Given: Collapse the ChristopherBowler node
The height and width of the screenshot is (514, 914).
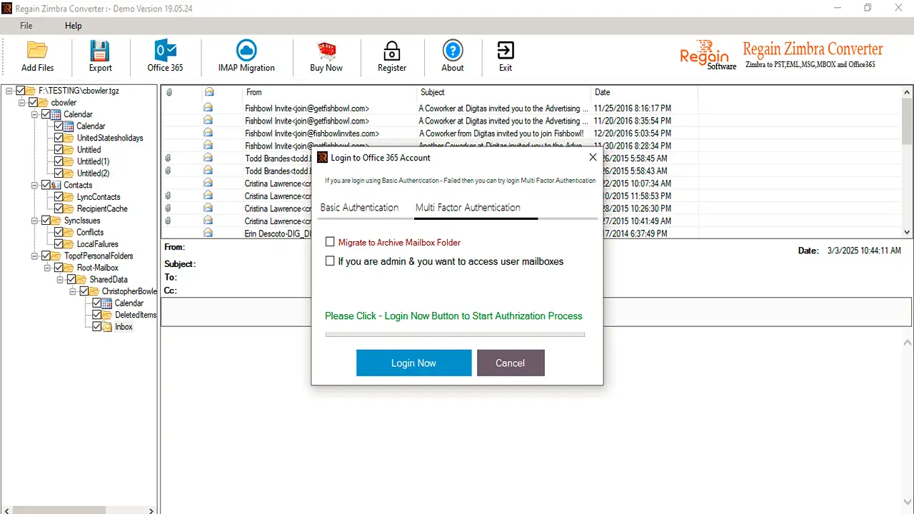Looking at the screenshot, I should click(74, 291).
